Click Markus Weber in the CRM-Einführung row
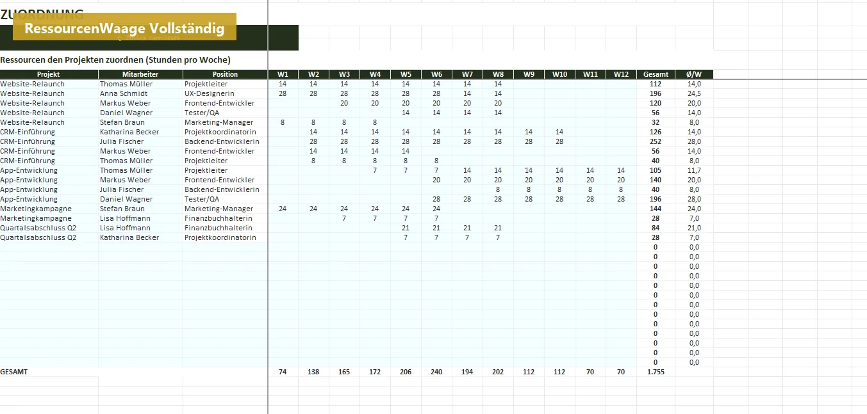This screenshot has width=867, height=414. 140,151
